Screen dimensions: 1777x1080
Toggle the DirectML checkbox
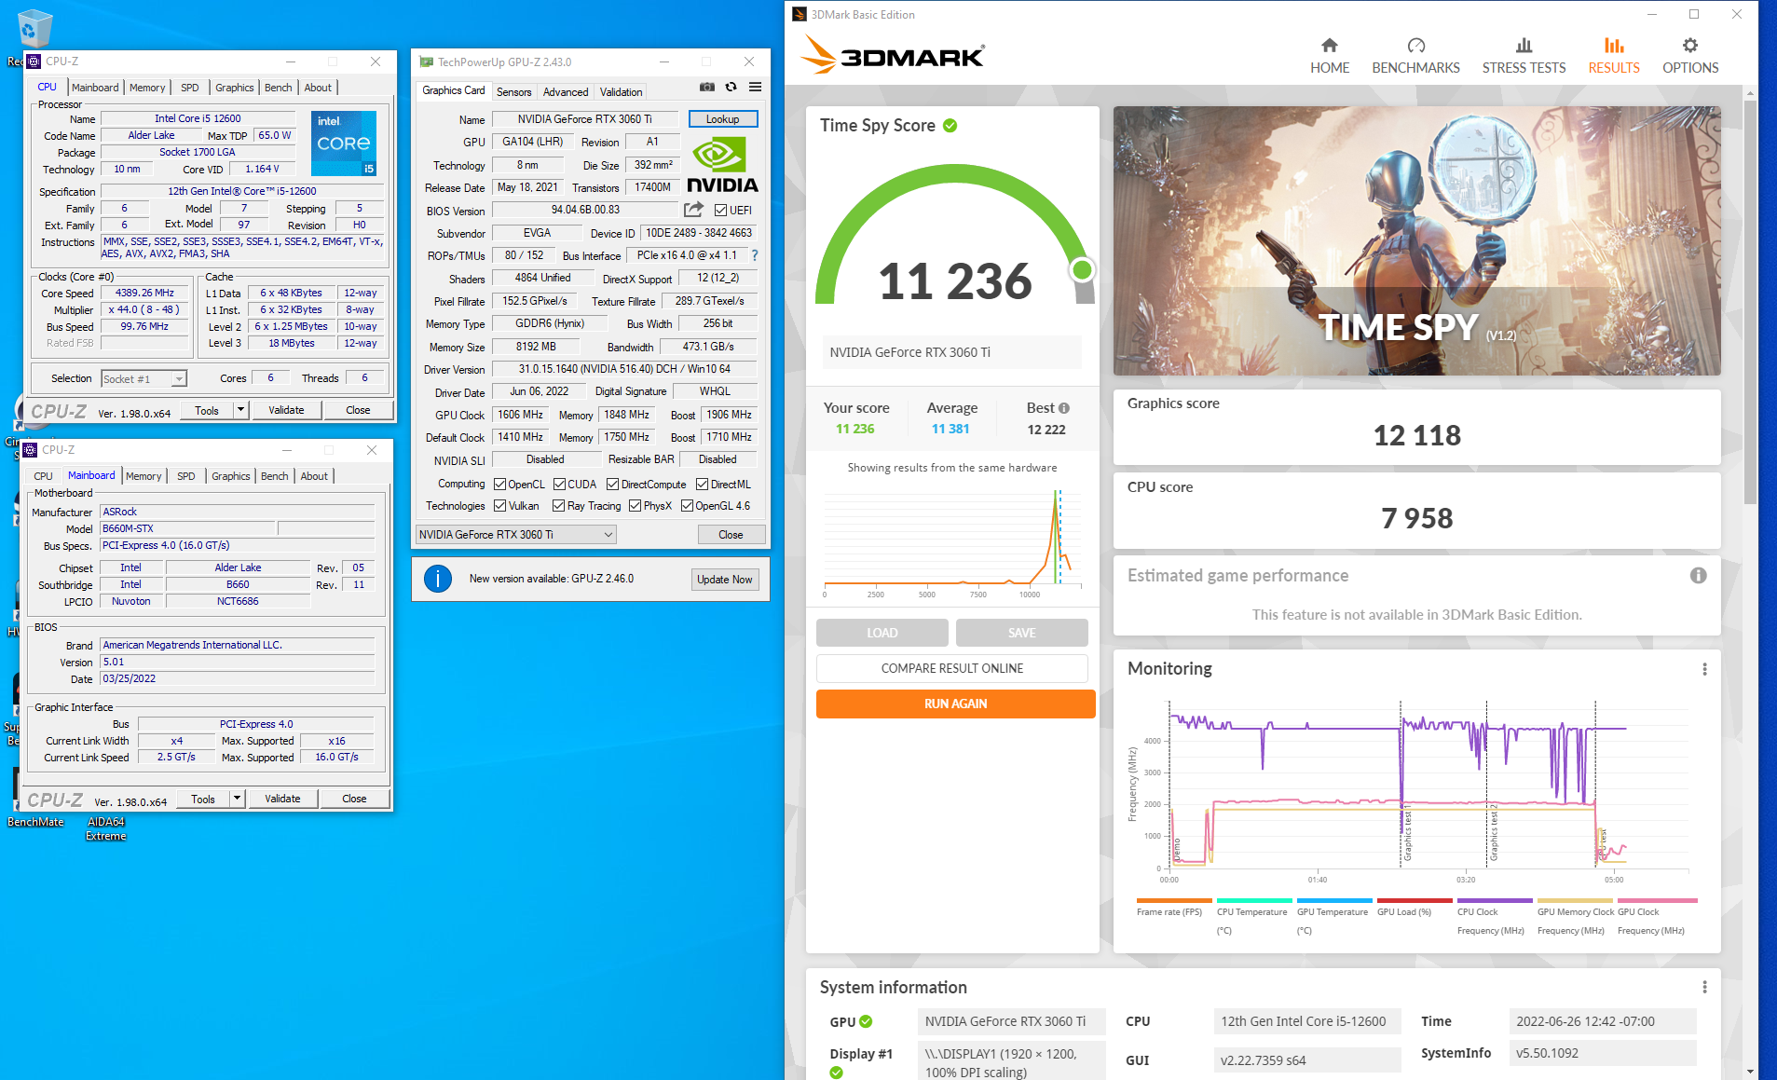[702, 485]
